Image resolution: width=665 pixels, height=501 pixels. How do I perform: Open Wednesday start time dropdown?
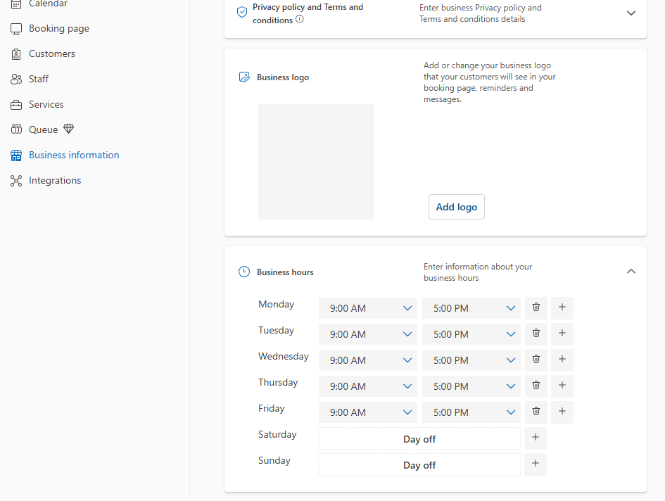pyautogui.click(x=368, y=360)
